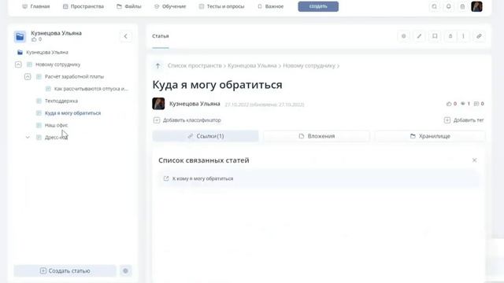Like the article with thumbs-up icon
504x283 pixels.
(x=449, y=104)
